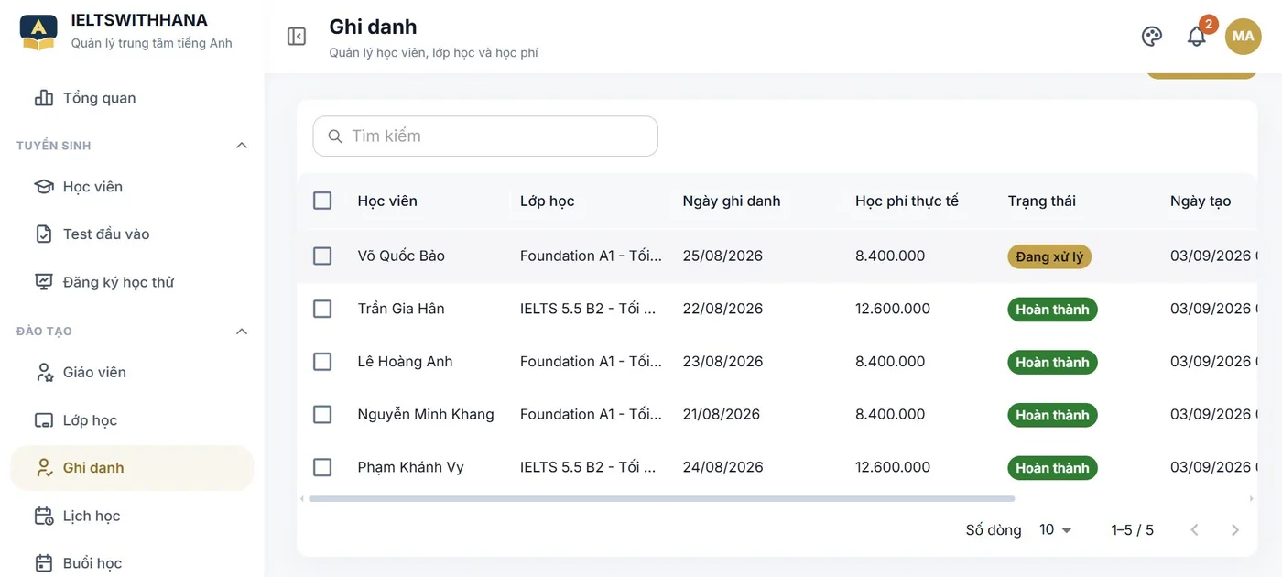This screenshot has width=1282, height=577.
Task: Click Trần Gia Hân's IELTS 5.5 B2 class cell
Action: (589, 309)
